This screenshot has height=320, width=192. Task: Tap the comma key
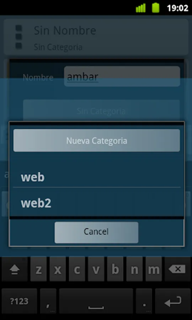[x=48, y=302]
